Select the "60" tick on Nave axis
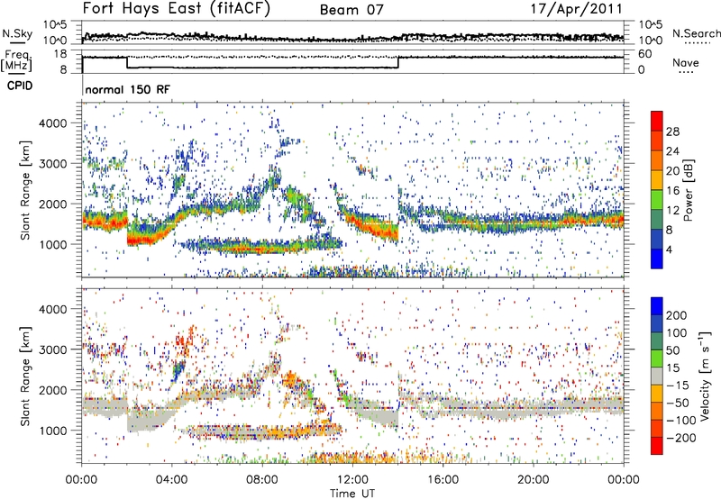The height and width of the screenshot is (499, 721). (644, 54)
